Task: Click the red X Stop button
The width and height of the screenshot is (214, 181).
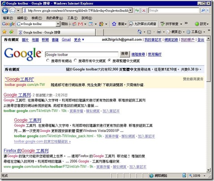Action: pyautogui.click(x=144, y=10)
